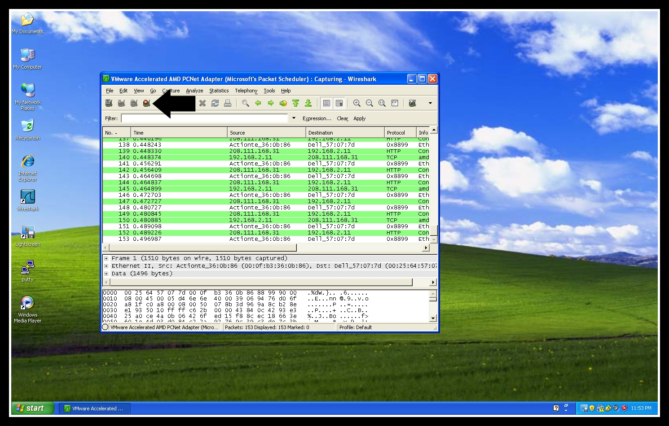The image size is (669, 426).
Task: Close the capture file with X icon
Action: (202, 103)
